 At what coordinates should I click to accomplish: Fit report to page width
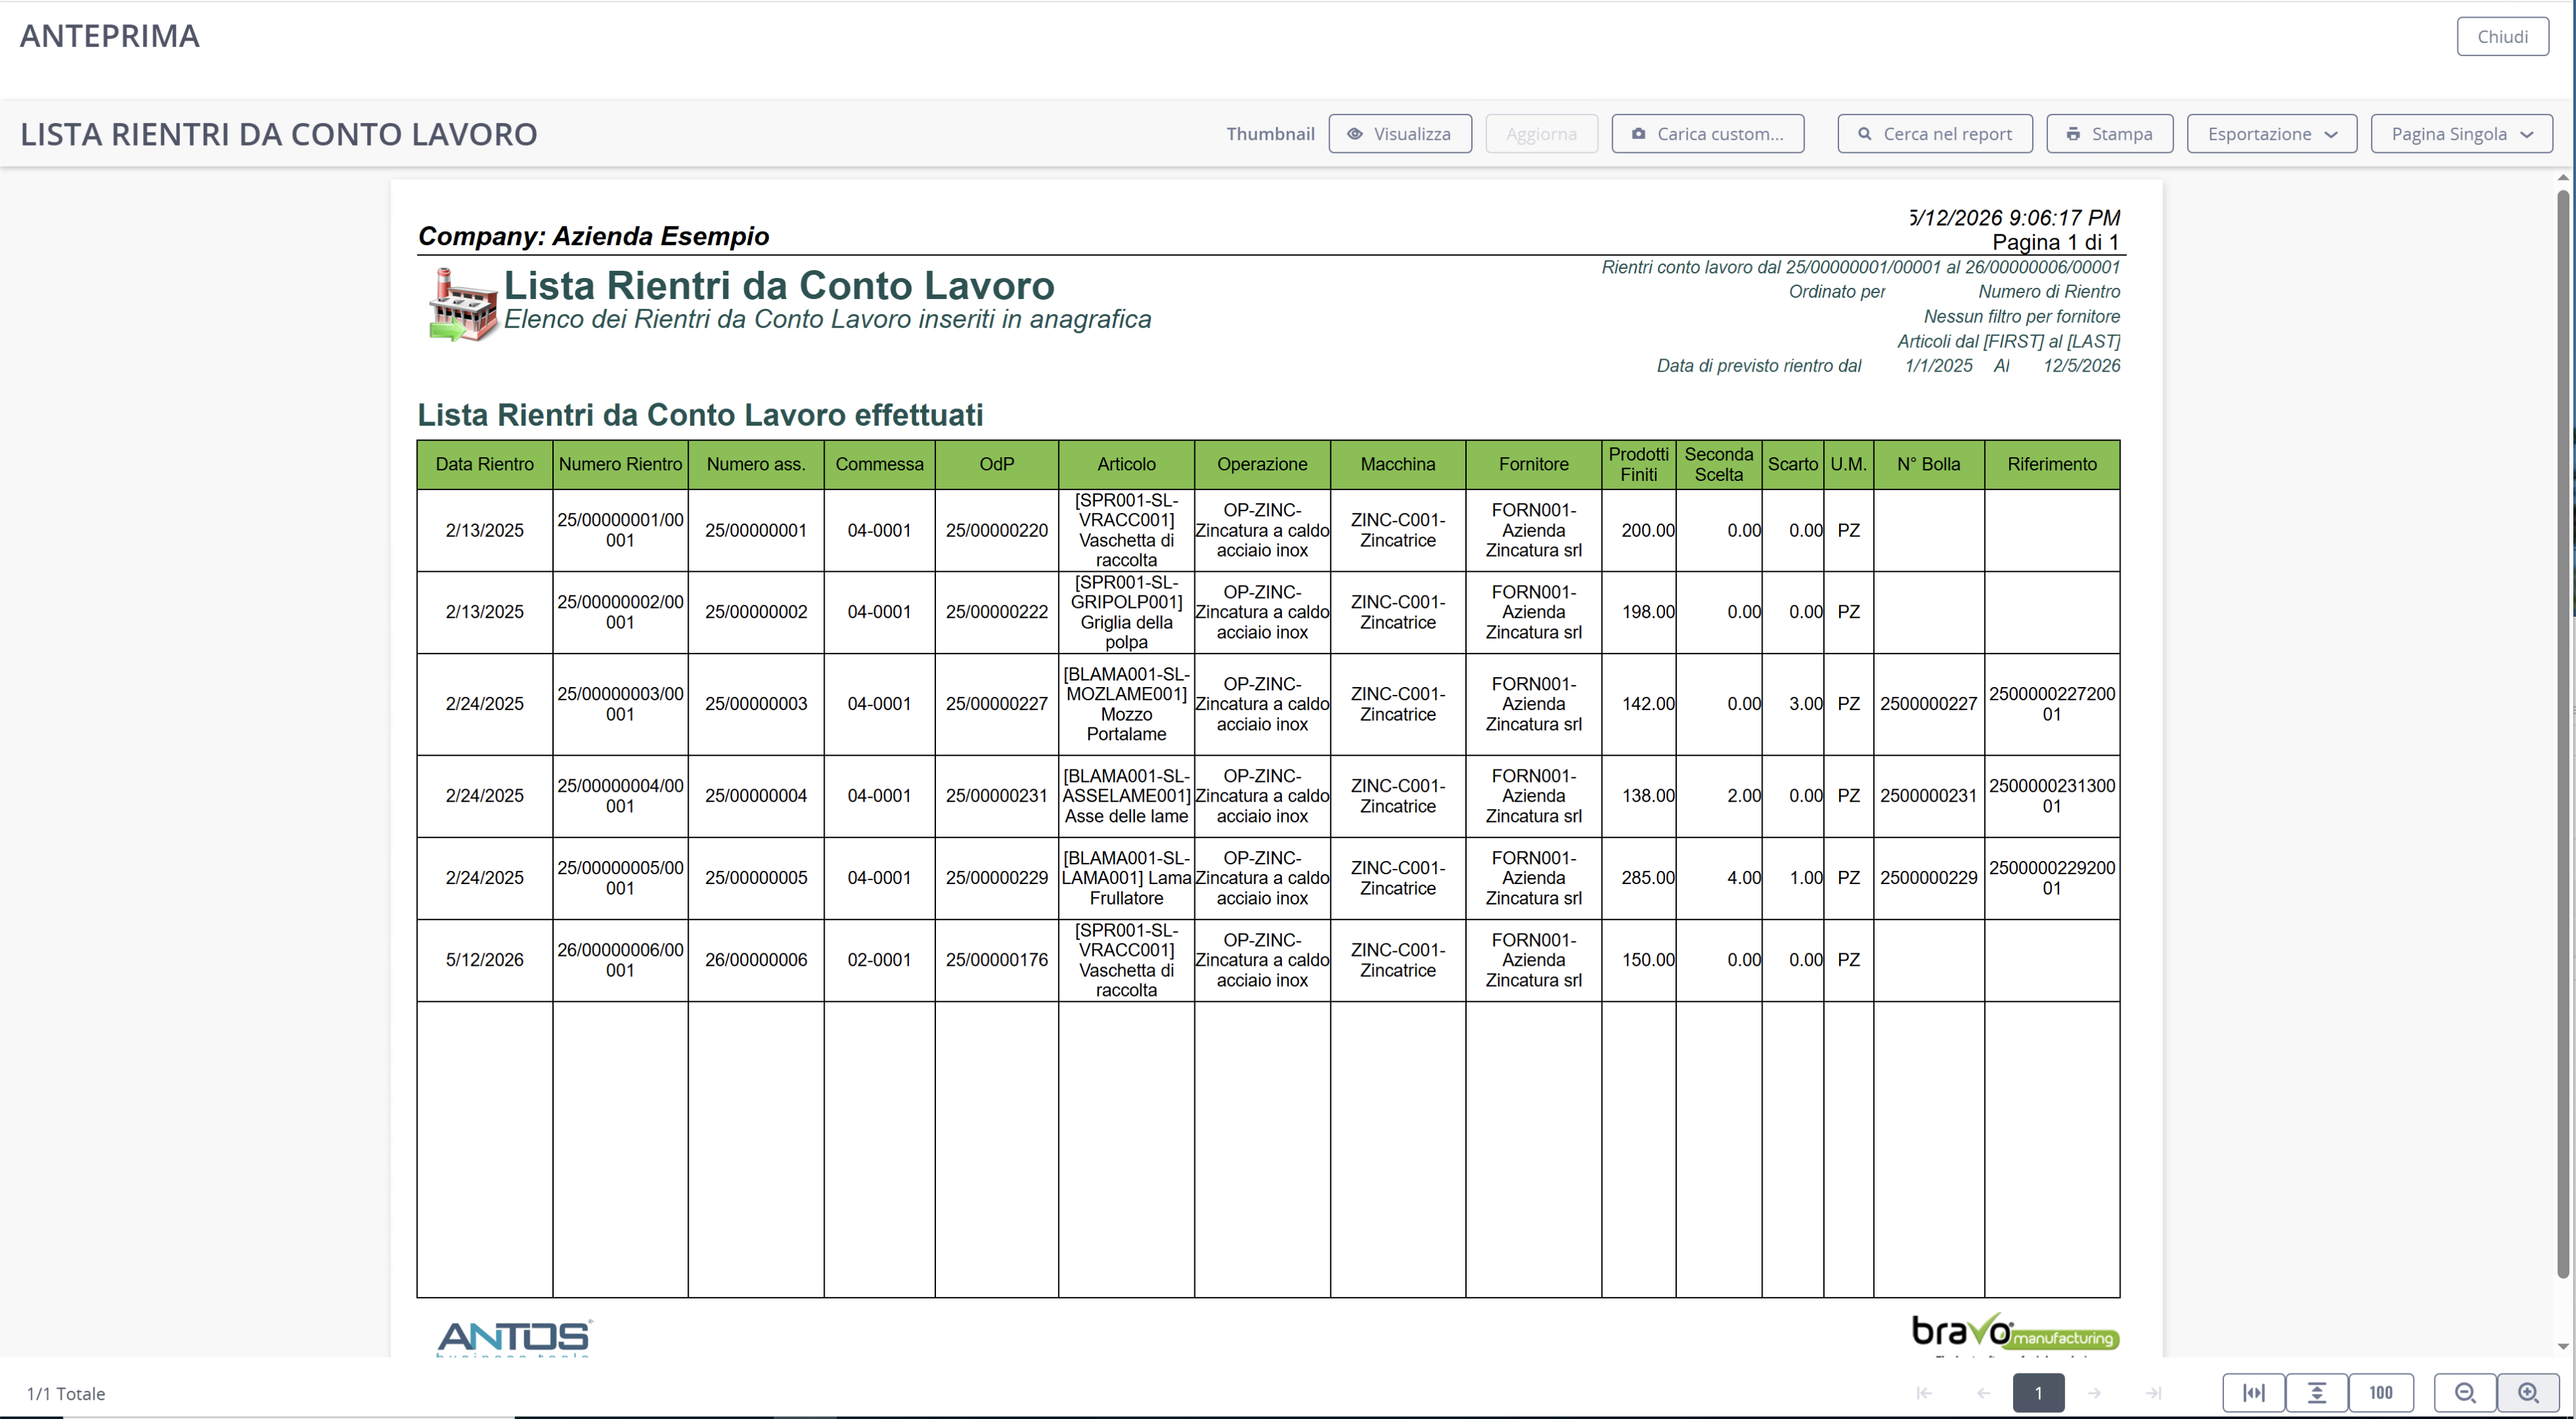pos(2254,1393)
